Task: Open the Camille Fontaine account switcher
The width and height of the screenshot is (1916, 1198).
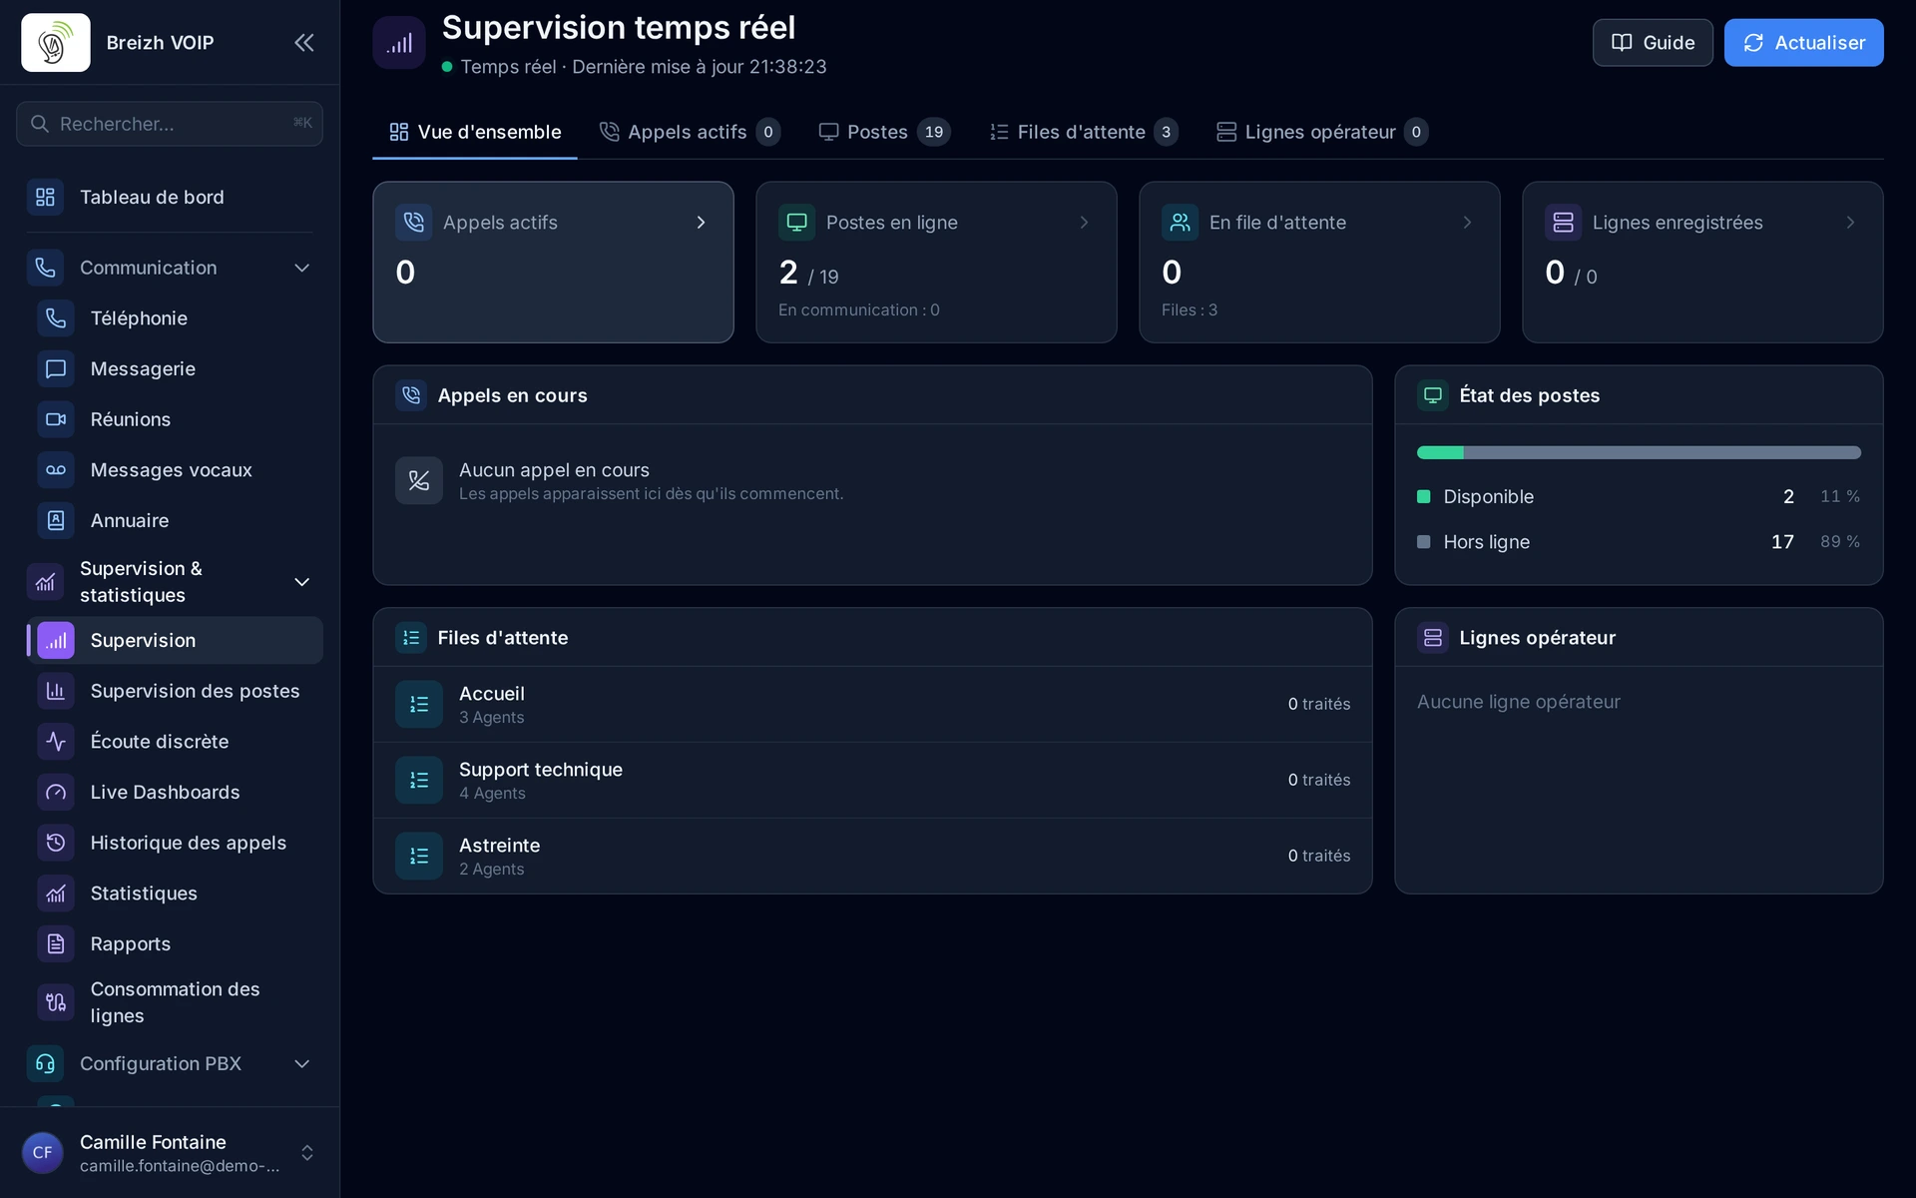Action: (170, 1153)
